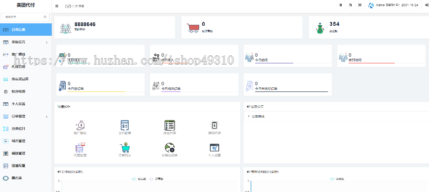Click the 今日成交订单 label

[x=171, y=89]
